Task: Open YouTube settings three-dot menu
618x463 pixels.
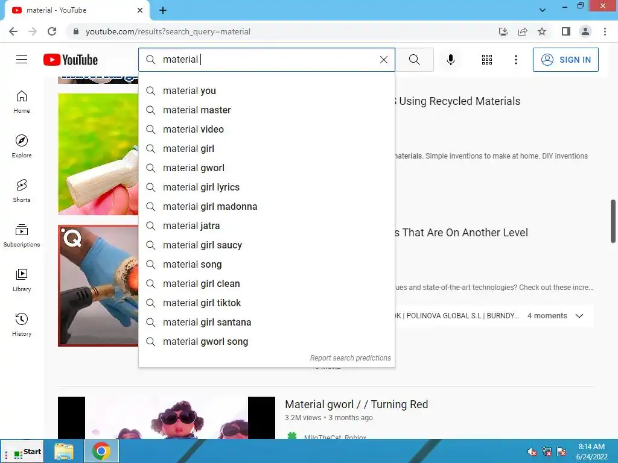Action: coord(515,60)
